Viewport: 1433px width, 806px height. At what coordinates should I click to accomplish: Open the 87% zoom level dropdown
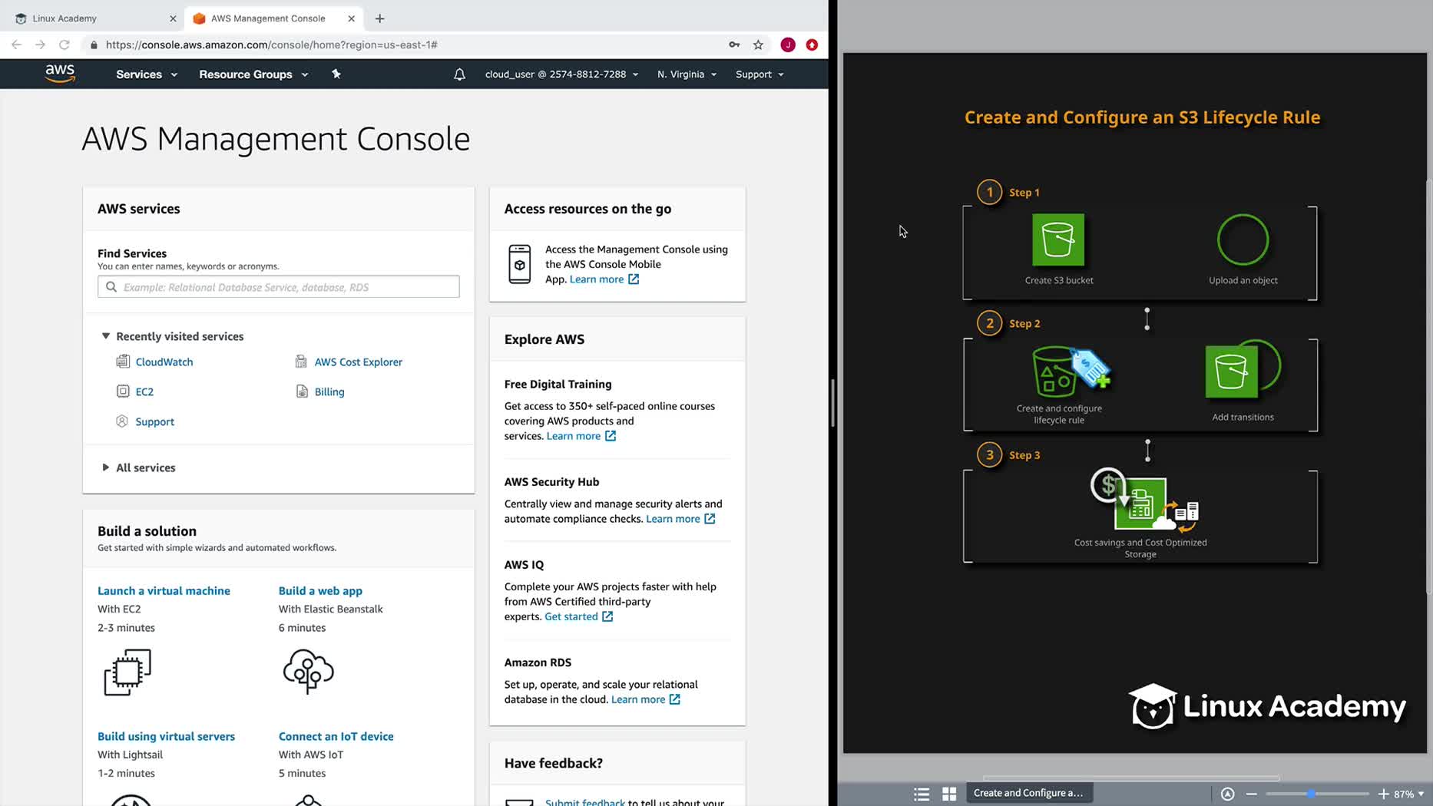click(1408, 794)
